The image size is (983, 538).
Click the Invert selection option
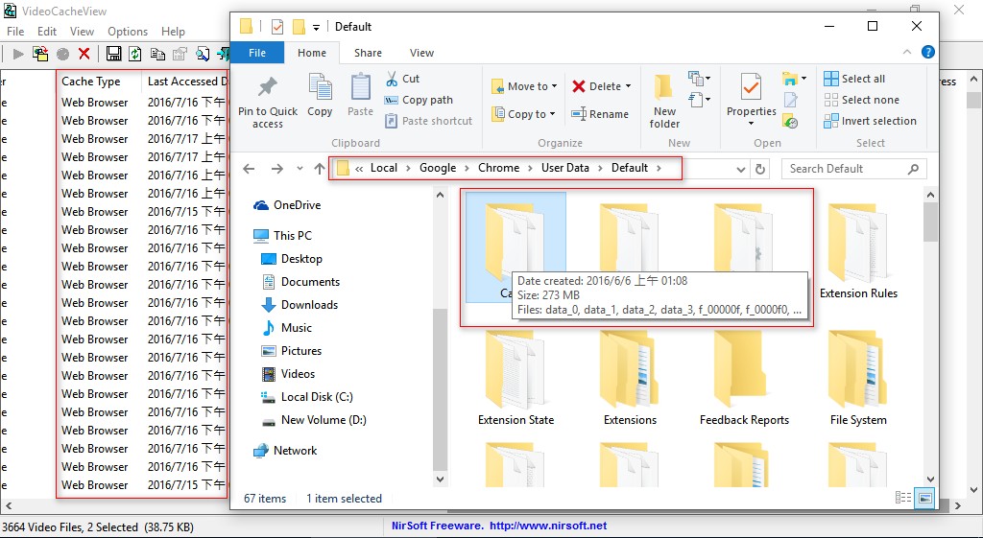pyautogui.click(x=870, y=121)
